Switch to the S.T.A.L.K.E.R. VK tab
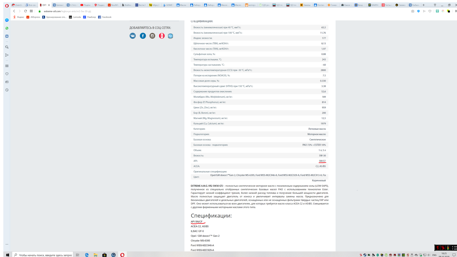 [x=72, y=5]
